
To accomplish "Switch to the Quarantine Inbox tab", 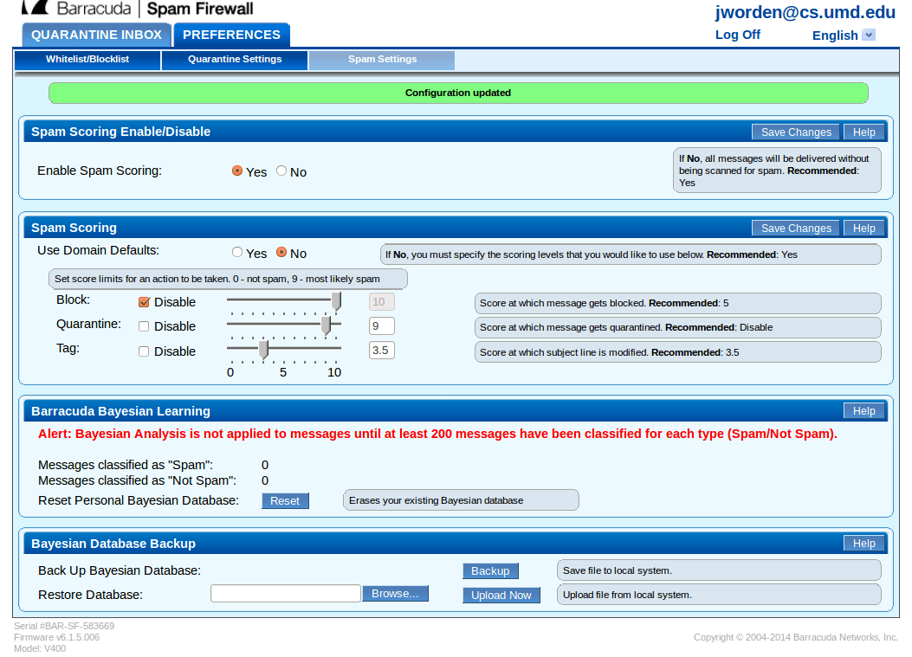I will tap(95, 35).
